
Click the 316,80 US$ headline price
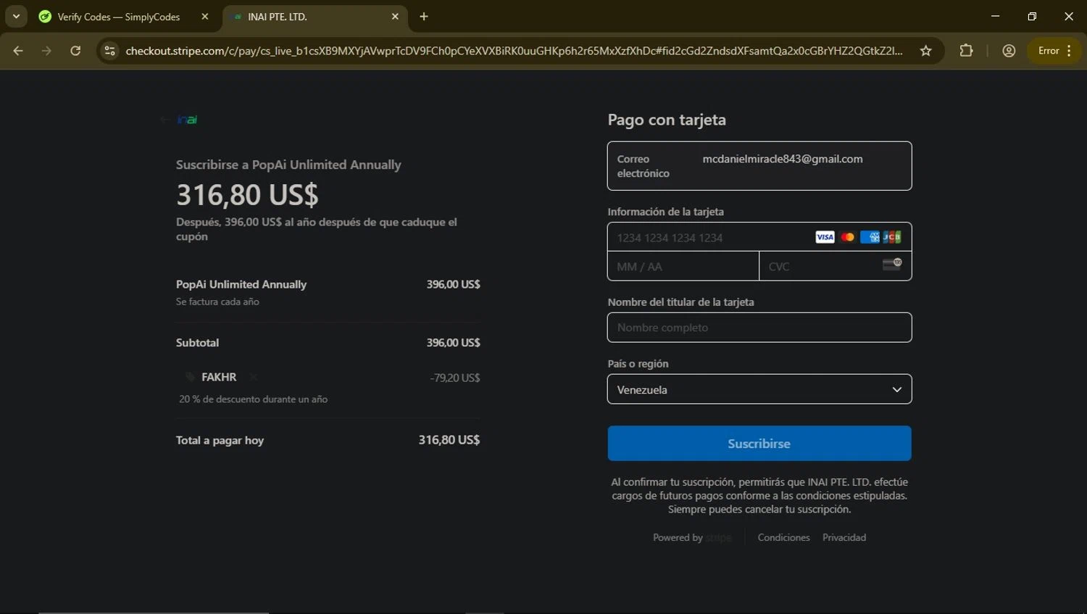(x=247, y=194)
